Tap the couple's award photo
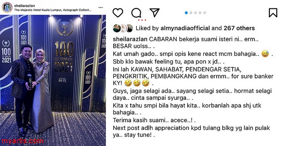The image size is (285, 146). click(x=53, y=80)
